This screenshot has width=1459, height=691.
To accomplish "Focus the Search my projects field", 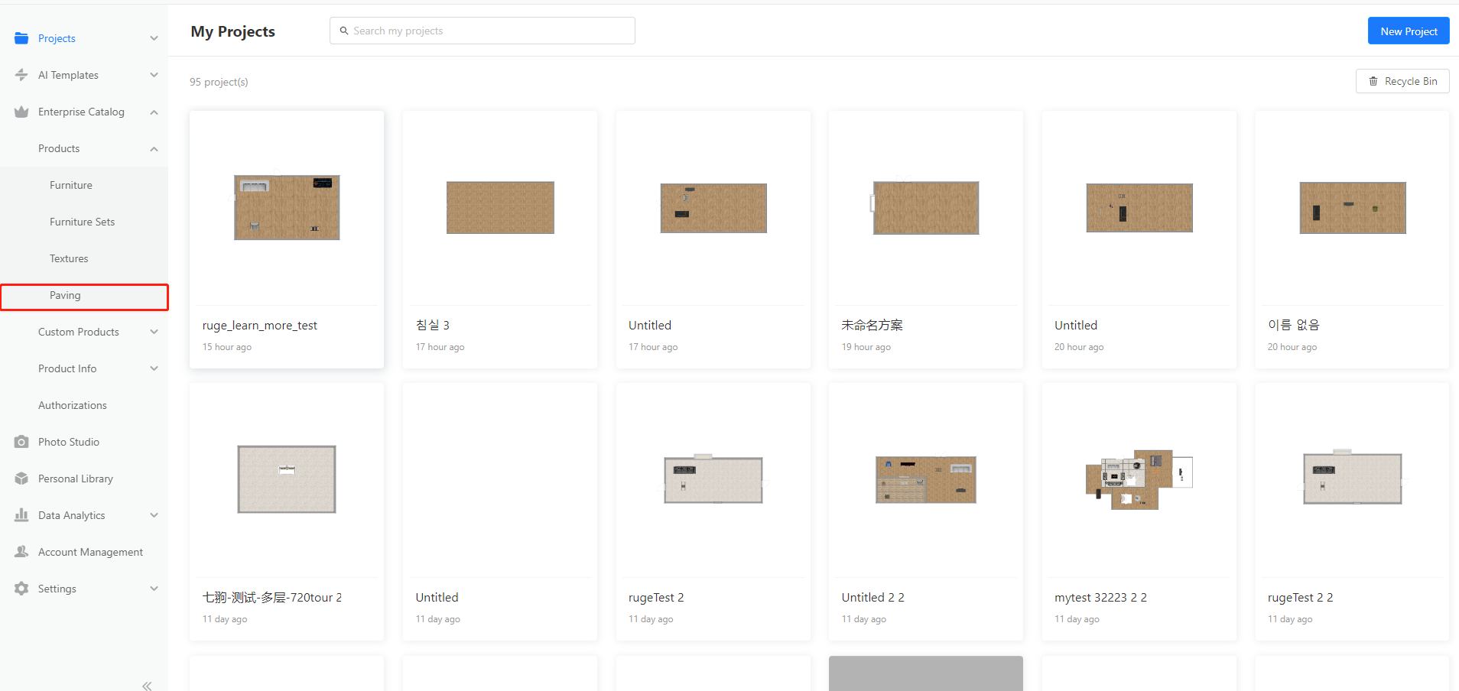I will pos(489,31).
